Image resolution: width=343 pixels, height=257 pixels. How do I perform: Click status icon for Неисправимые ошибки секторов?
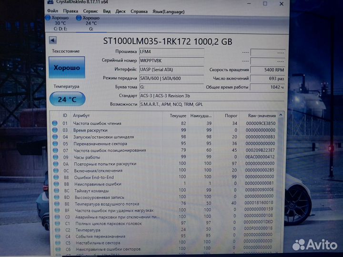tap(58, 249)
